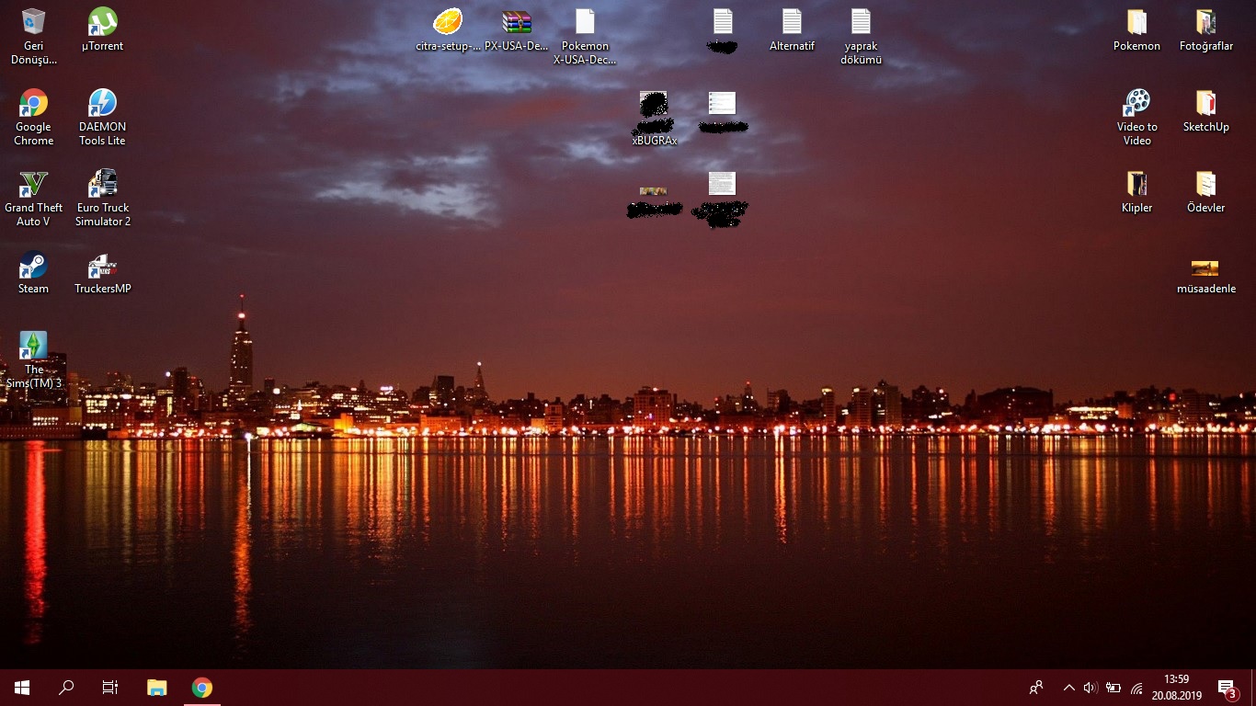Expand the hidden system tray icons
Screen dimensions: 1256x706
click(1068, 688)
